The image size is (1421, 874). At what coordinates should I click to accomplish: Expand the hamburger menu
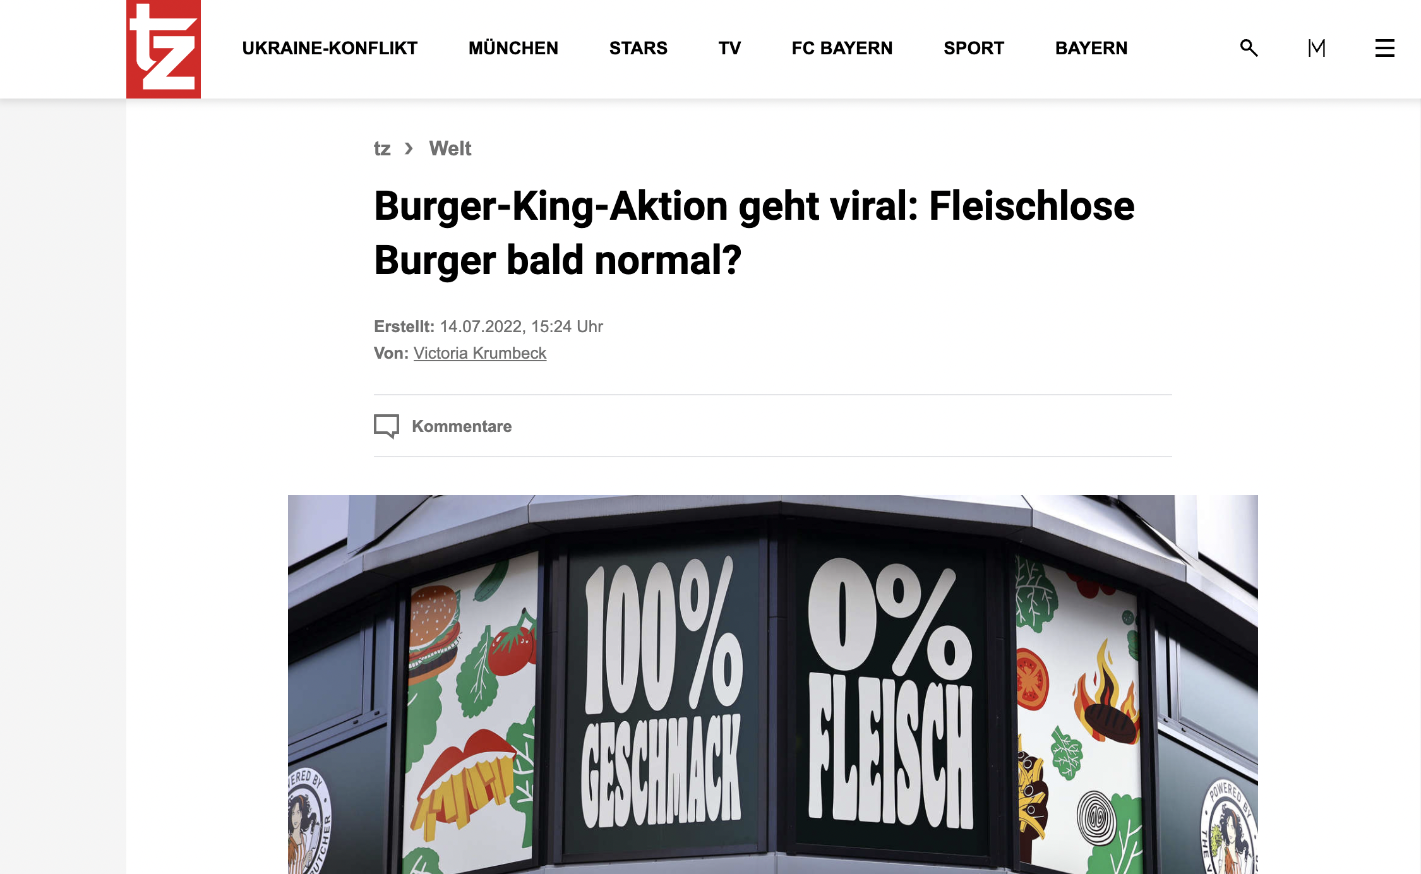(1384, 48)
